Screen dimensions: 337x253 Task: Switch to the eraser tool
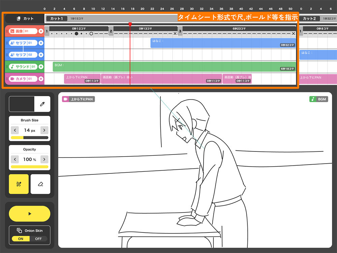pyautogui.click(x=40, y=184)
